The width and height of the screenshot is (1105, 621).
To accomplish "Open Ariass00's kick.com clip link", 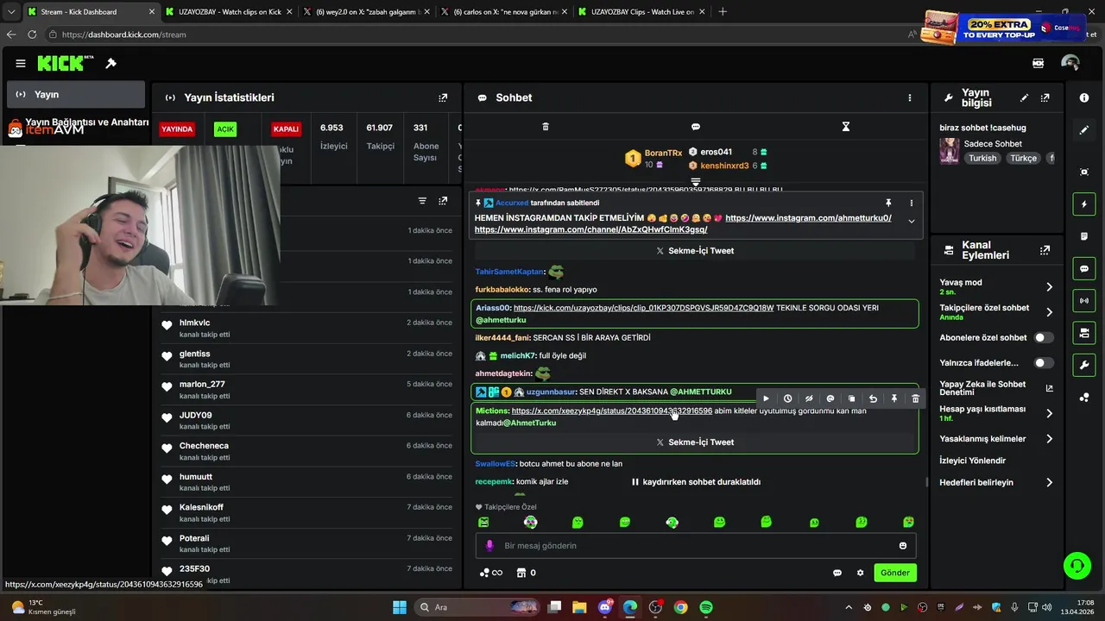I will (x=643, y=308).
